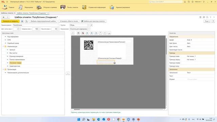
Task: Select the GTIN field
Action: point(9,40)
